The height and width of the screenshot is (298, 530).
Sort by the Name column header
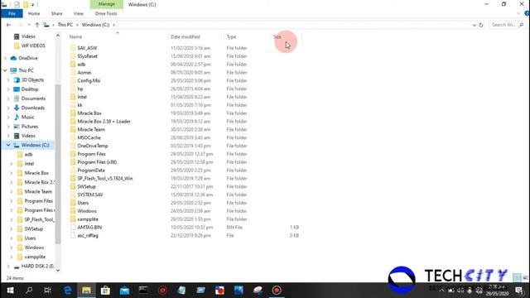tap(75, 36)
